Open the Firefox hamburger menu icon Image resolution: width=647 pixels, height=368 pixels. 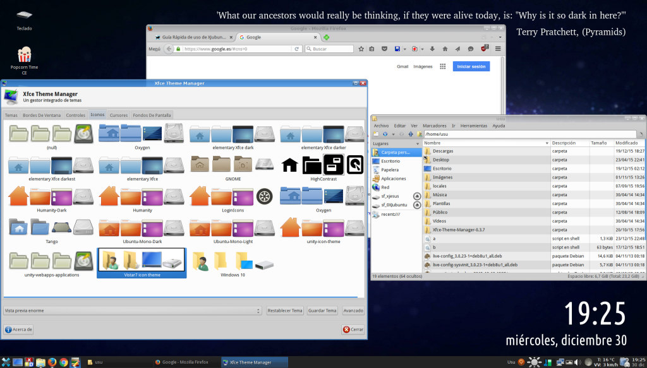coord(498,49)
